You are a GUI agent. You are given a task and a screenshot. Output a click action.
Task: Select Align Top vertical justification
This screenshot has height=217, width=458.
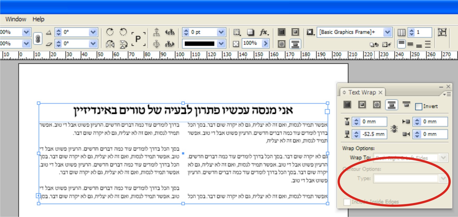point(401,44)
